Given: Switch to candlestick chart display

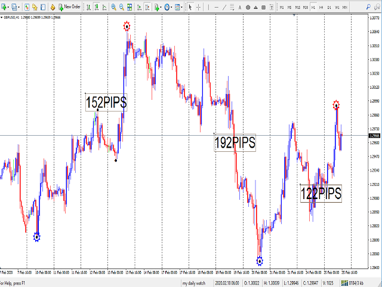Looking at the screenshot, I should tap(97, 7).
